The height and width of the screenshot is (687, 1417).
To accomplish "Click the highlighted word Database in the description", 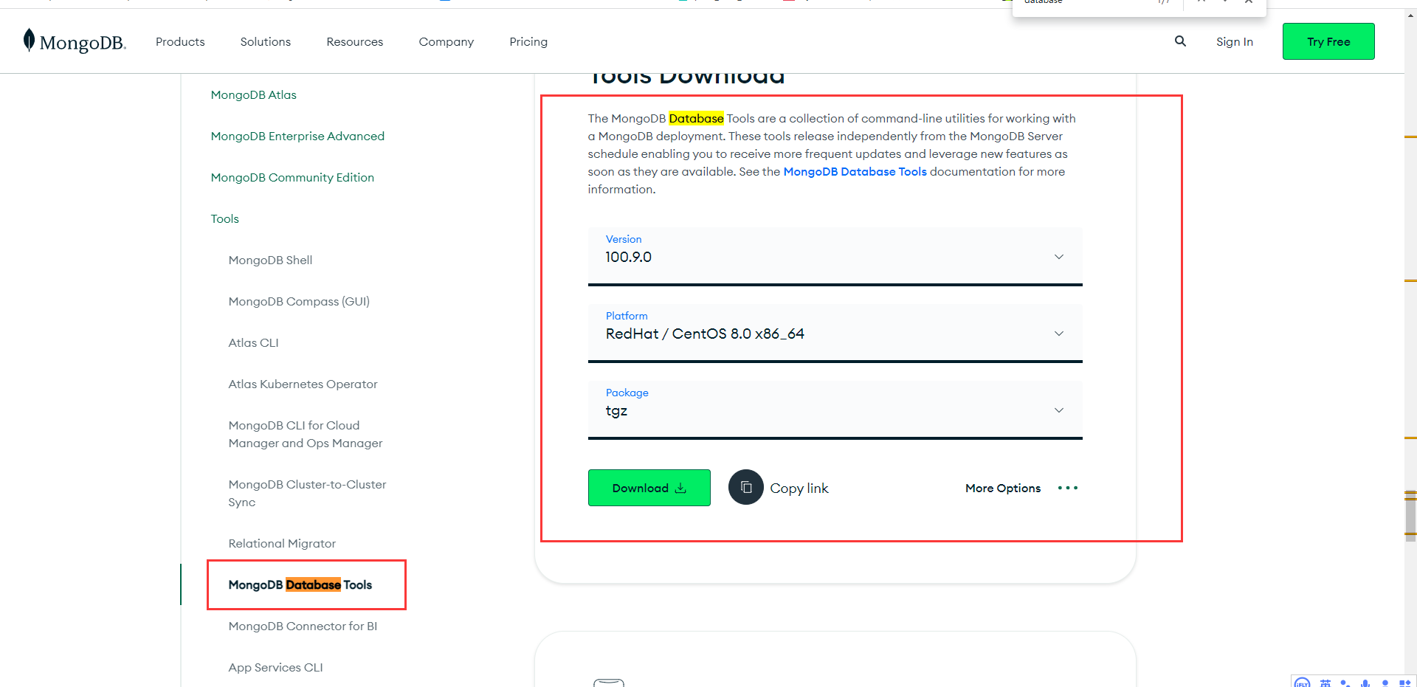I will click(696, 118).
